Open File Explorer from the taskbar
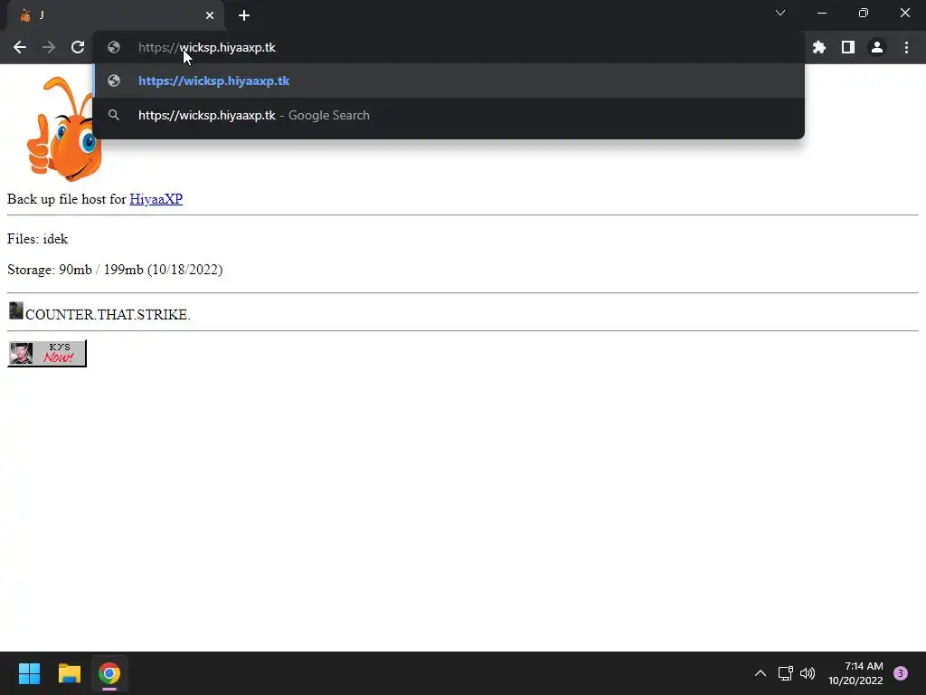The width and height of the screenshot is (926, 695). pos(69,673)
